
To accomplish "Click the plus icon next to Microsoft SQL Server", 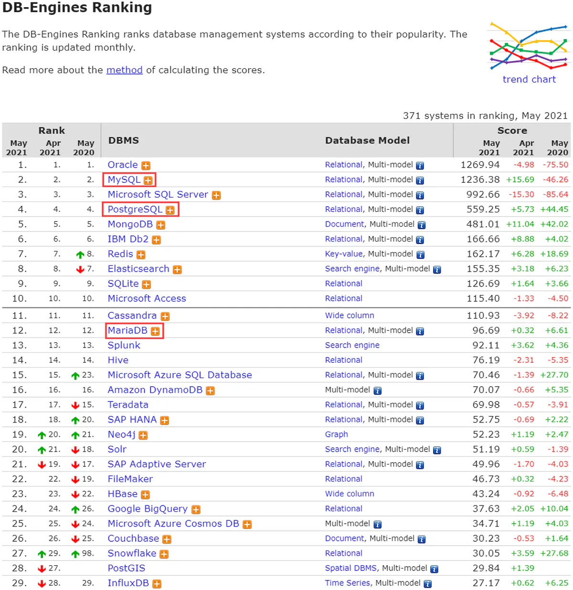I will click(x=216, y=195).
